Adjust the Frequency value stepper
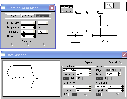 point(34,23)
